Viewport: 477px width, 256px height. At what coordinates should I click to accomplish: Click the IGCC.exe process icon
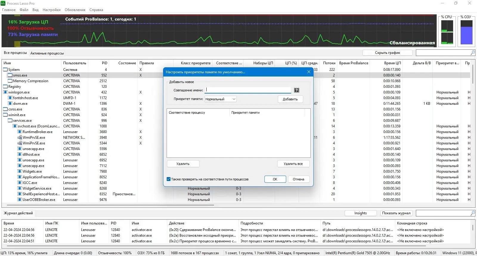20,183
